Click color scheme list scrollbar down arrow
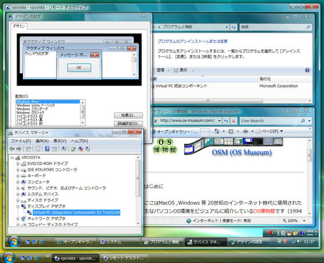 (83, 123)
